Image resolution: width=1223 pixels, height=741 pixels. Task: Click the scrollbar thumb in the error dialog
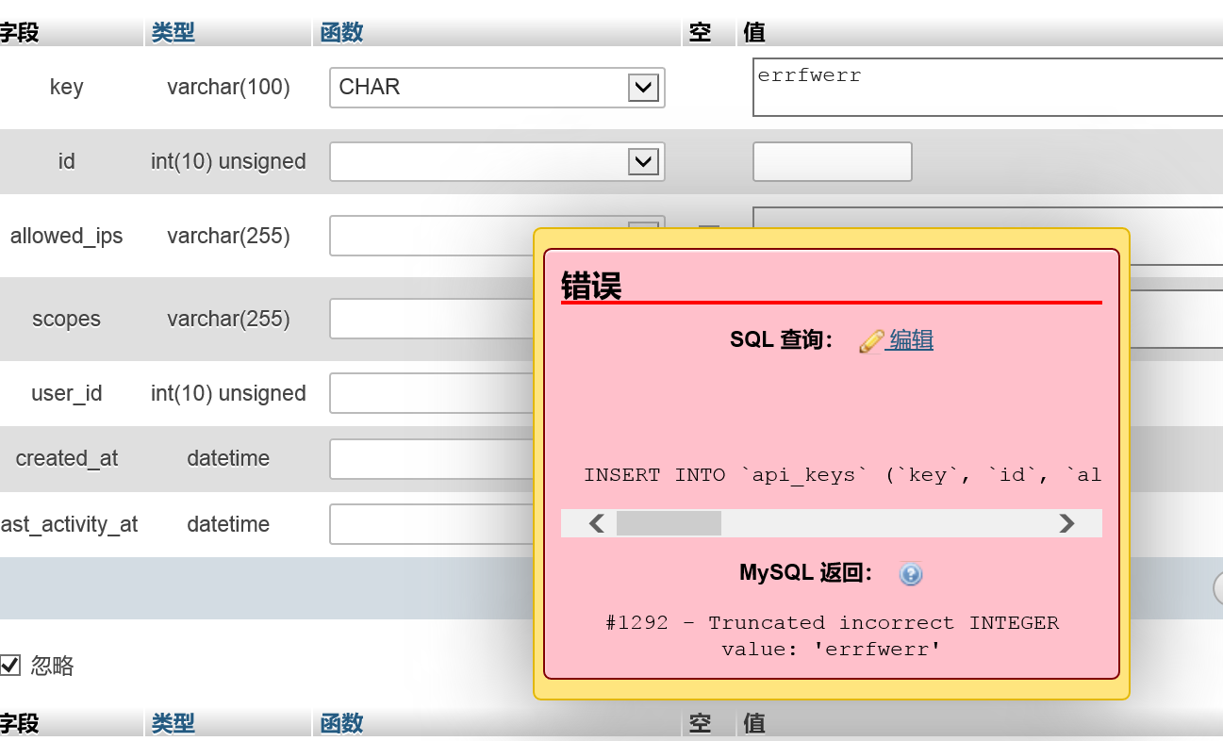pyautogui.click(x=669, y=522)
